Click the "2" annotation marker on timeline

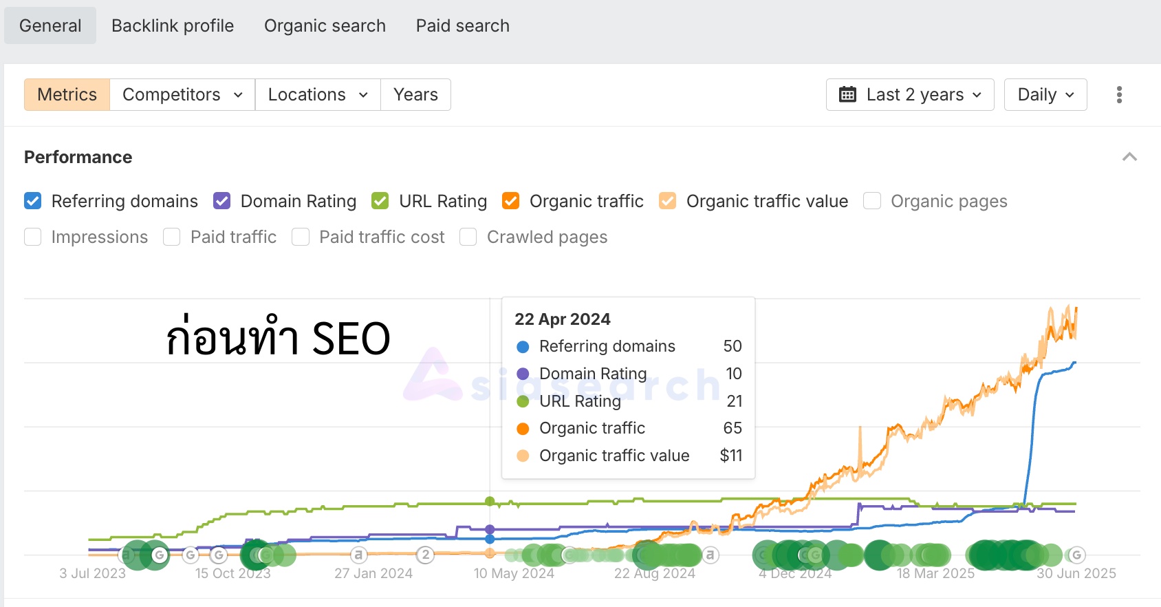pyautogui.click(x=426, y=555)
